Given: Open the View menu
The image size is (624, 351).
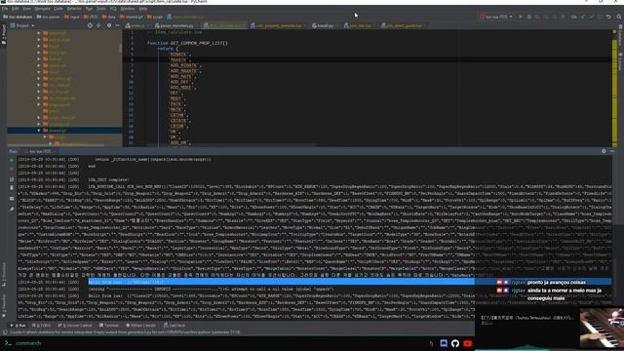Looking at the screenshot, I should pos(26,9).
